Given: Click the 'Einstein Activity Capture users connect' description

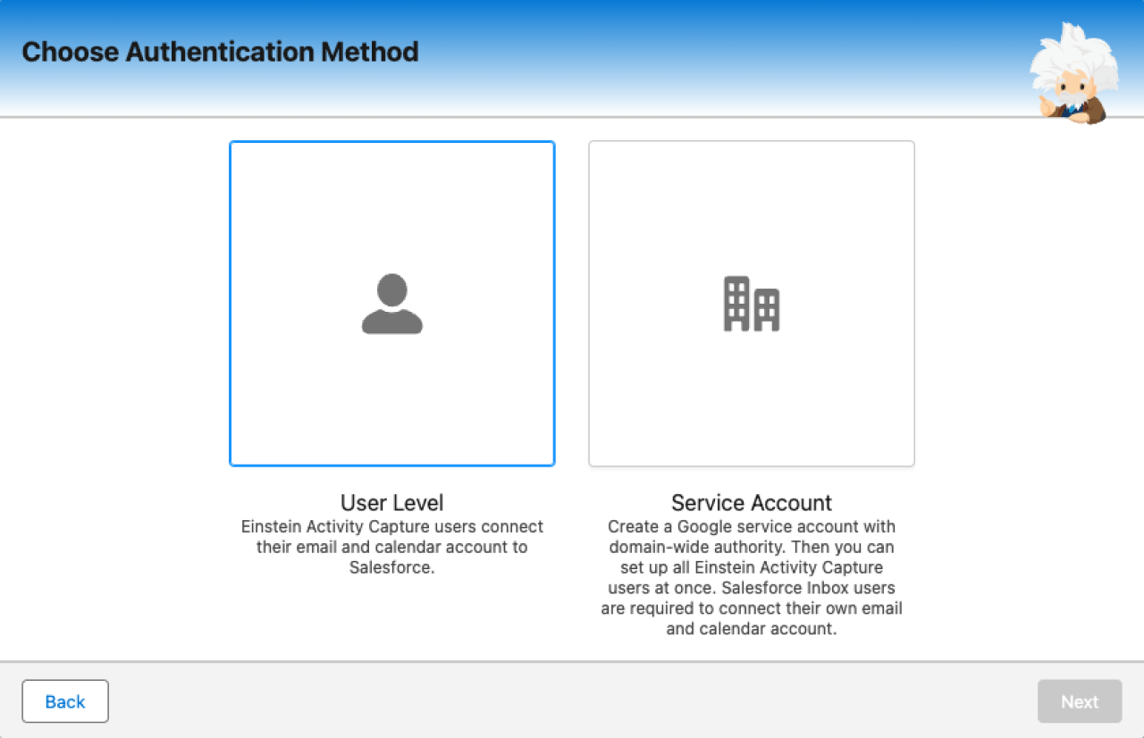Looking at the screenshot, I should click(x=392, y=547).
